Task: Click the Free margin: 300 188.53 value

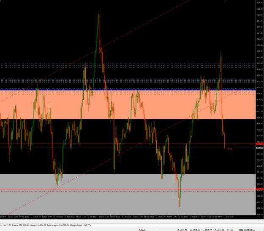Action: (58, 225)
